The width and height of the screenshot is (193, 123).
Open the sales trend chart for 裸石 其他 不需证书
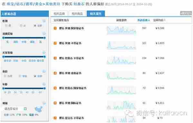coord(121,45)
